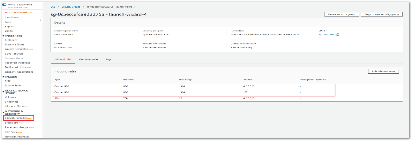Go to Events in the sidebar

click(x=9, y=17)
